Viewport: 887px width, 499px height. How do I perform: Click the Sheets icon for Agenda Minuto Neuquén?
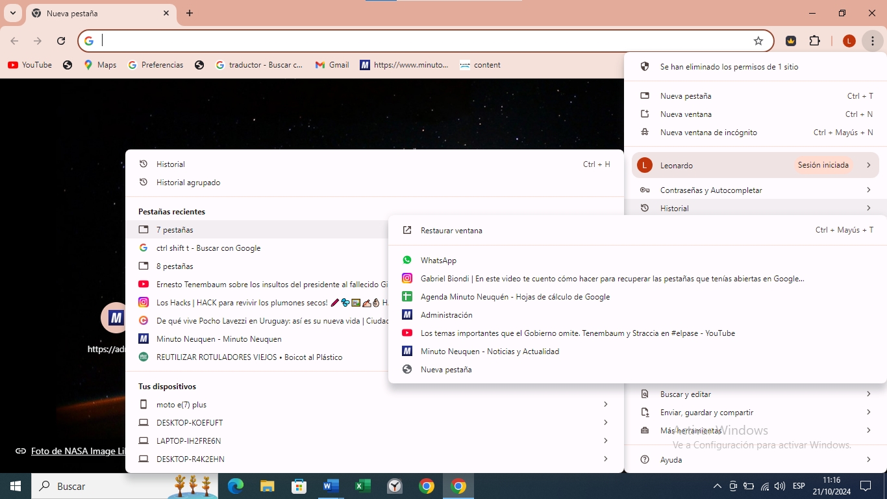(x=407, y=297)
